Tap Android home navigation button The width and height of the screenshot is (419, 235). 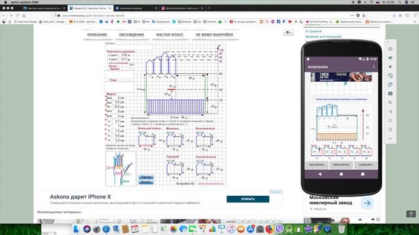click(341, 174)
